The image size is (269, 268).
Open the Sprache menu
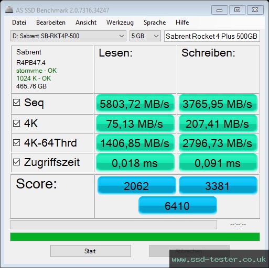tap(155, 23)
